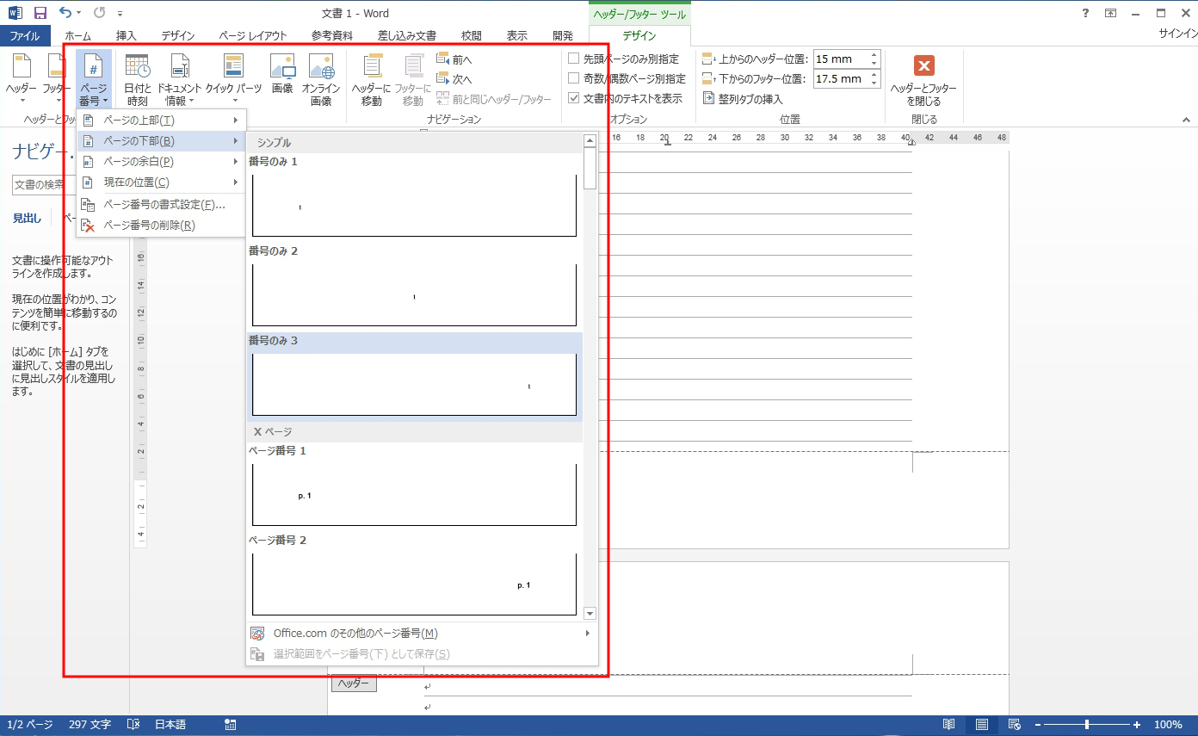This screenshot has height=736, width=1198.
Task: Zoom out using the minus button
Action: 1040,725
